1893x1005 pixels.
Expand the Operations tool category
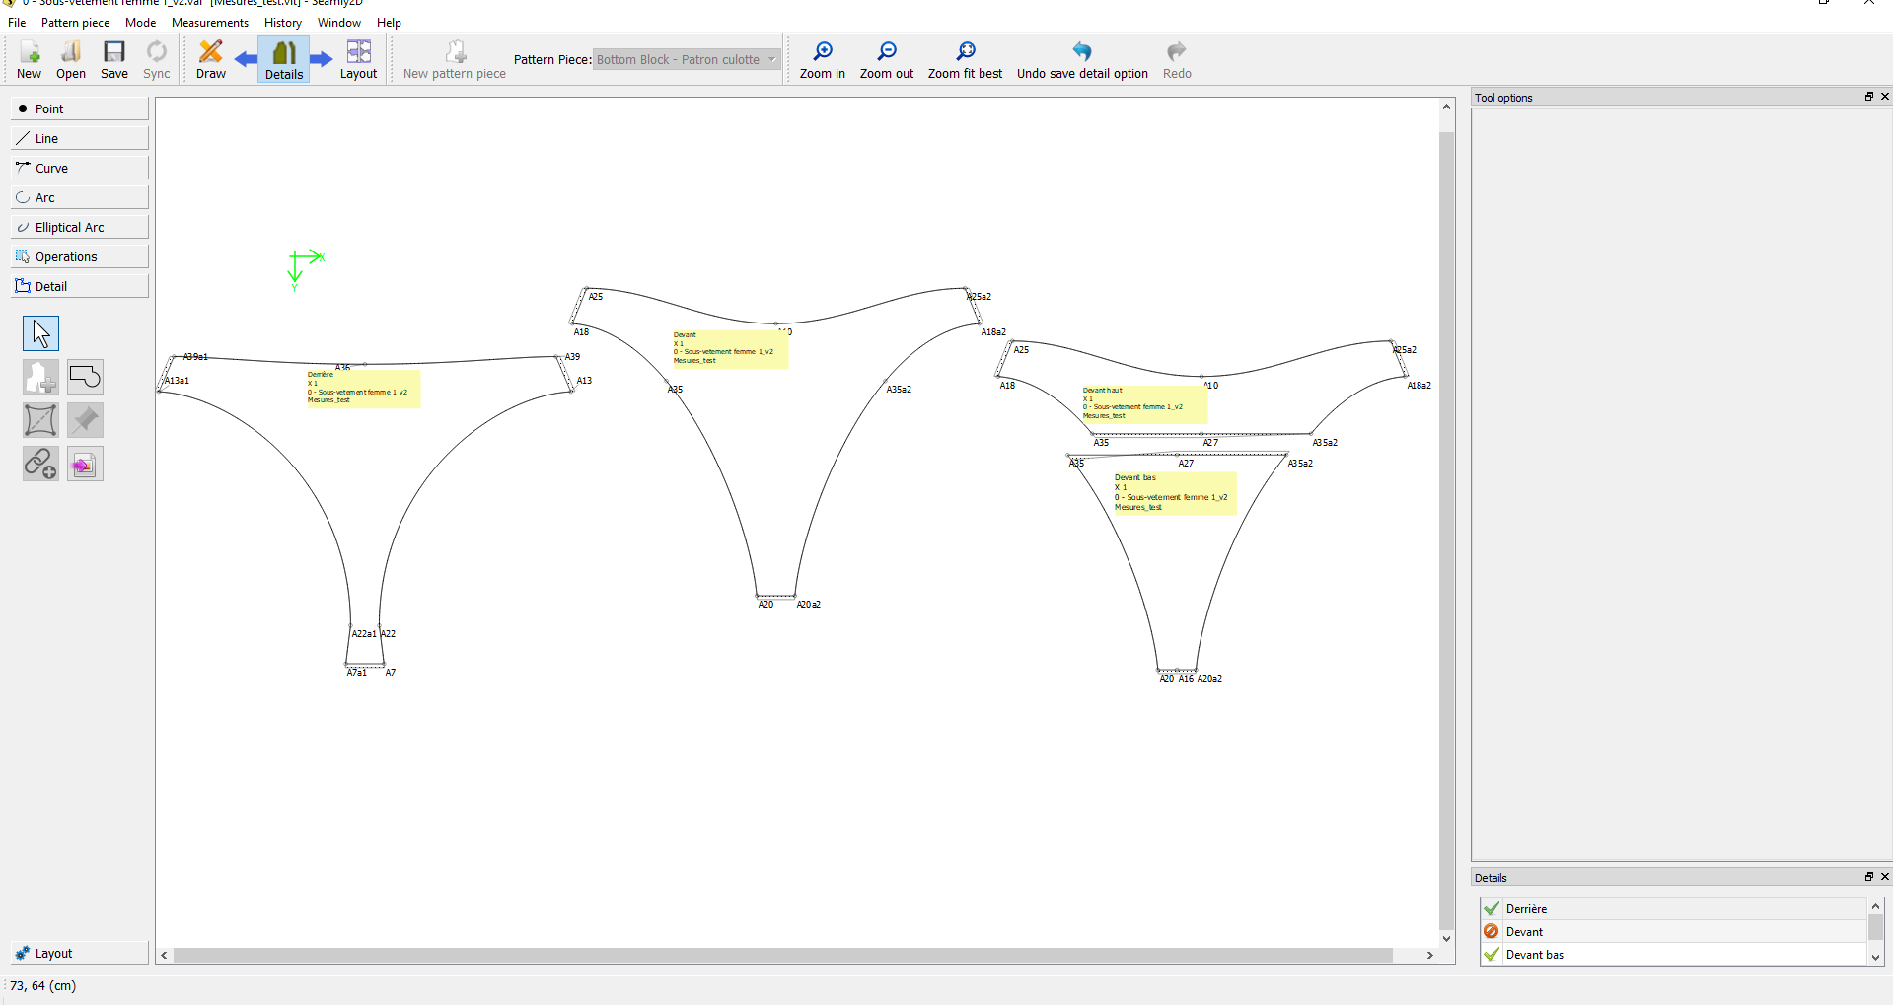80,256
